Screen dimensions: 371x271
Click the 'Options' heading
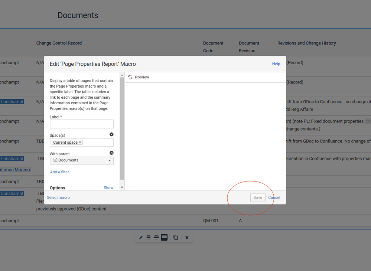coord(57,188)
